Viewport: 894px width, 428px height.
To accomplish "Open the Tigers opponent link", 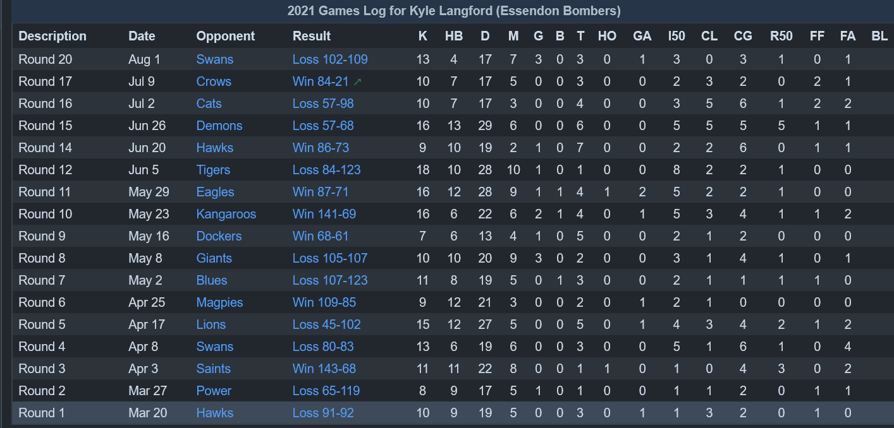I will 213,170.
